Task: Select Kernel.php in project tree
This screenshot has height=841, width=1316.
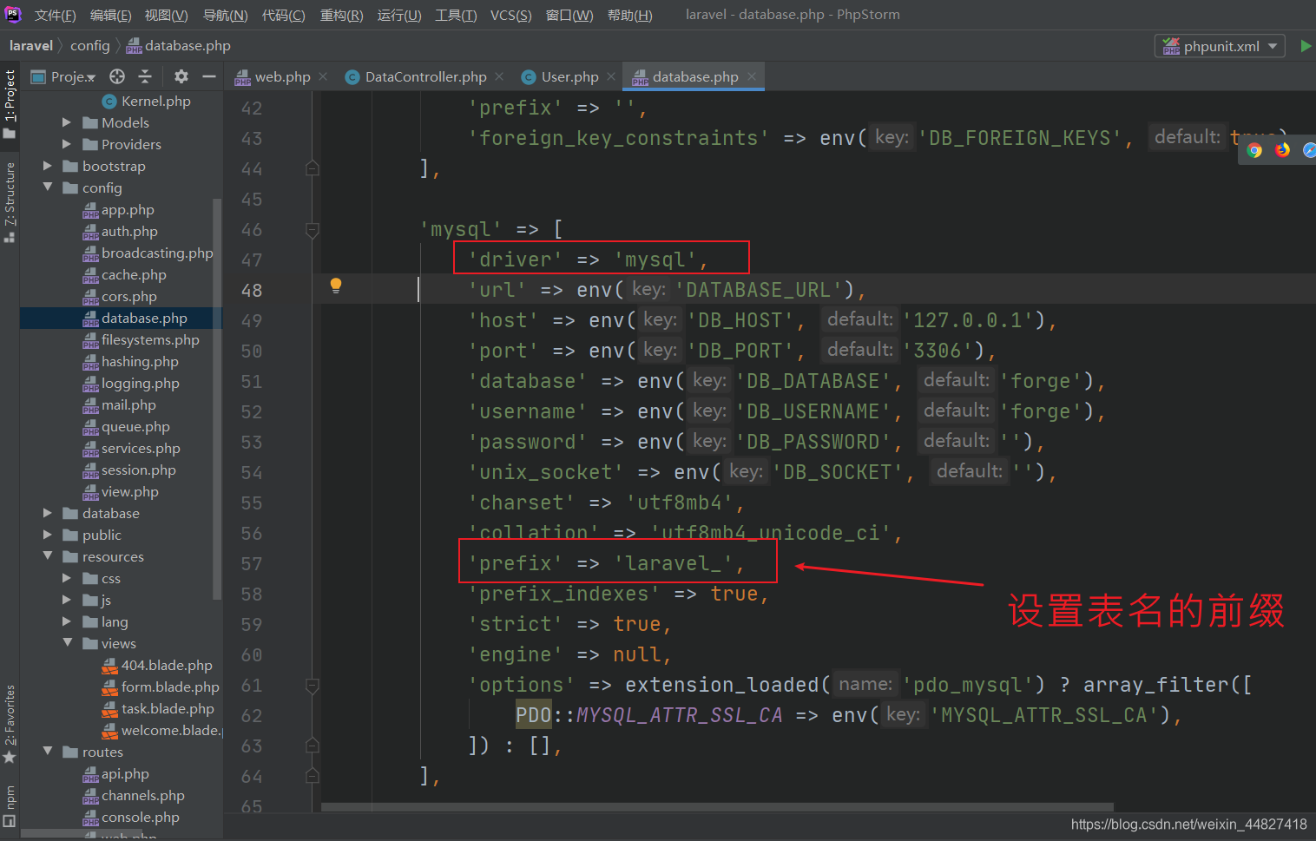Action: pyautogui.click(x=146, y=101)
